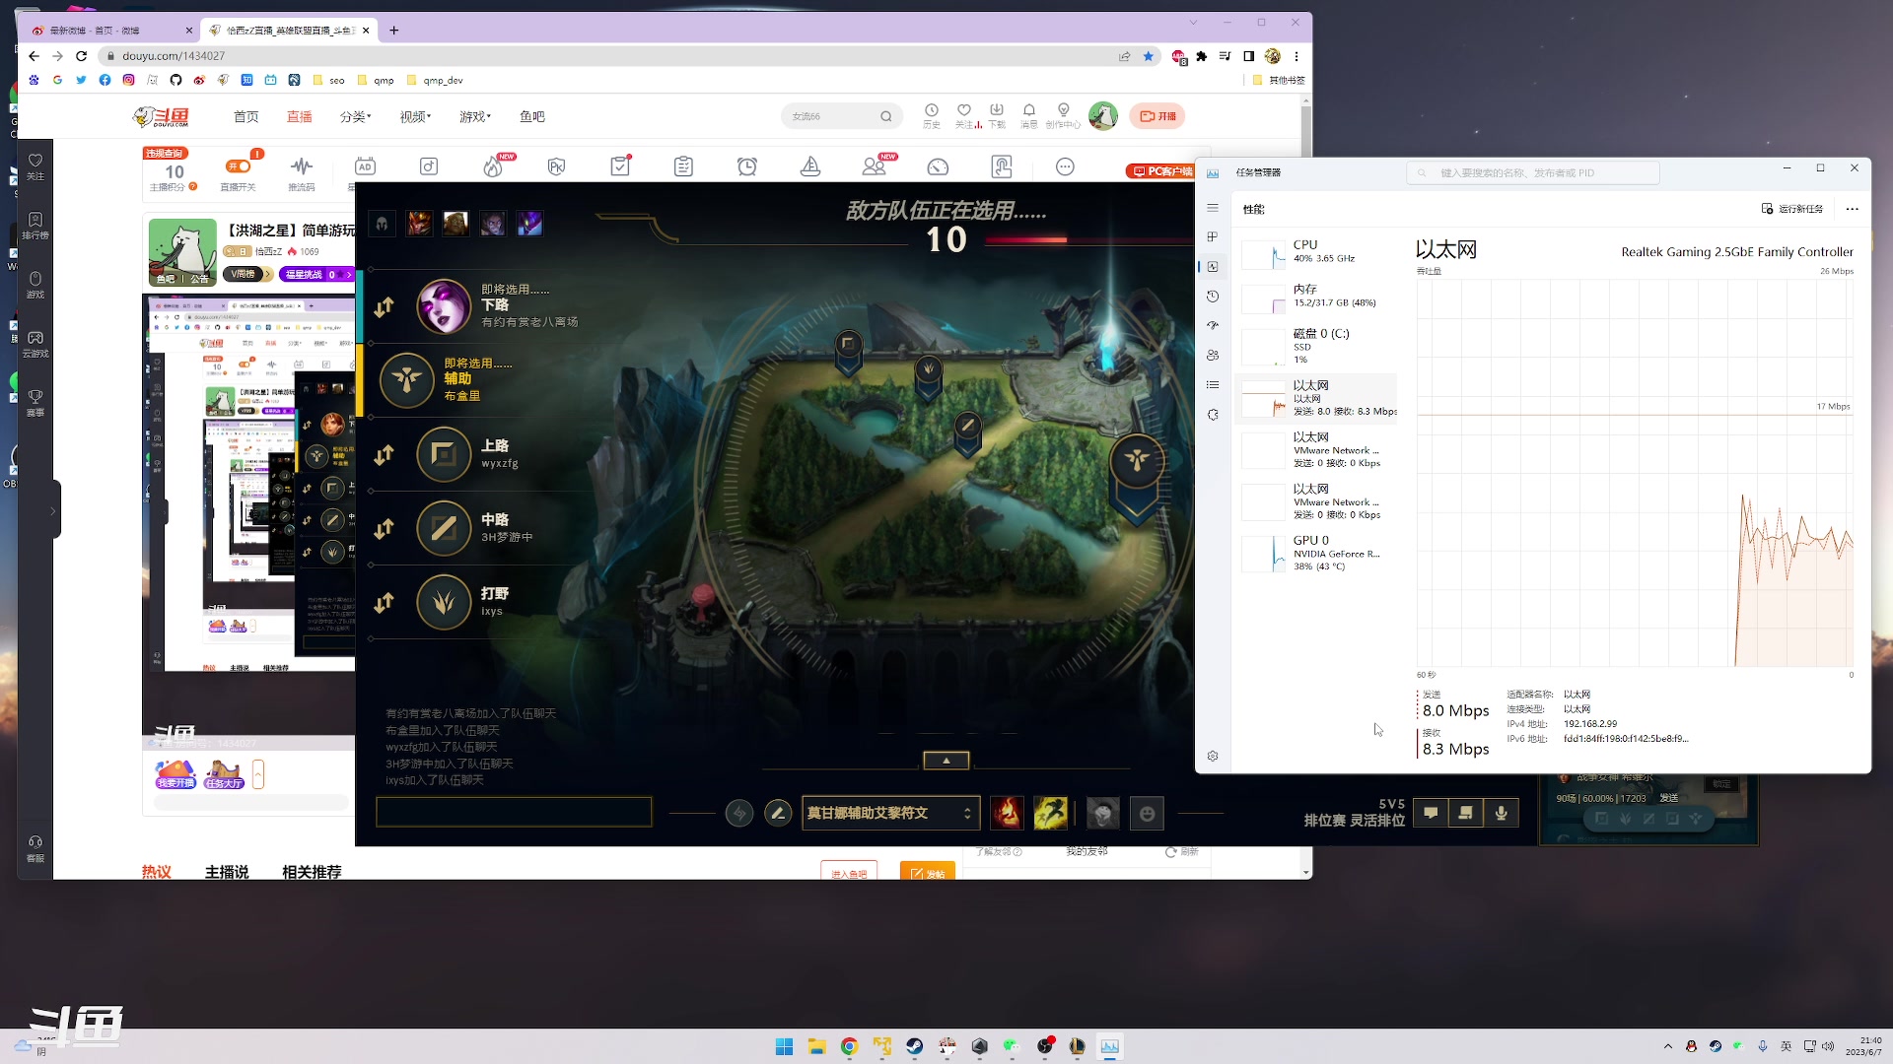Open the sailboat icon in Douyu toolbar

(810, 166)
